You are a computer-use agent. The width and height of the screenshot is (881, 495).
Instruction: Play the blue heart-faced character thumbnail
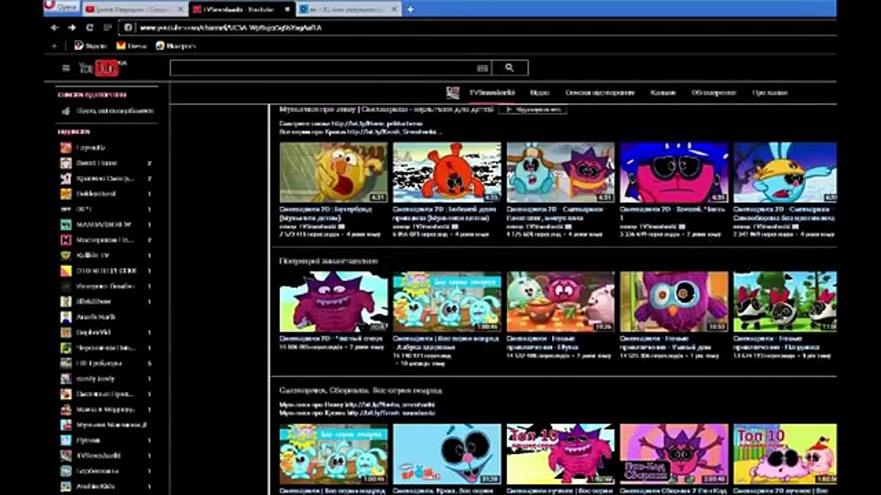pos(447,454)
